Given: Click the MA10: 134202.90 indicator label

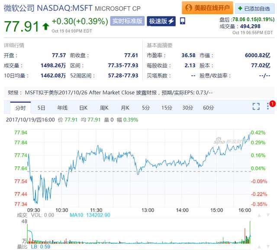Looking at the screenshot, I should [90, 215].
